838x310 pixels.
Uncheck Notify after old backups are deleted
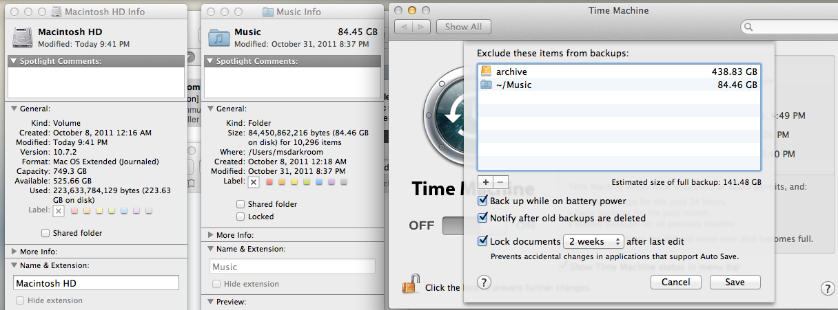483,218
